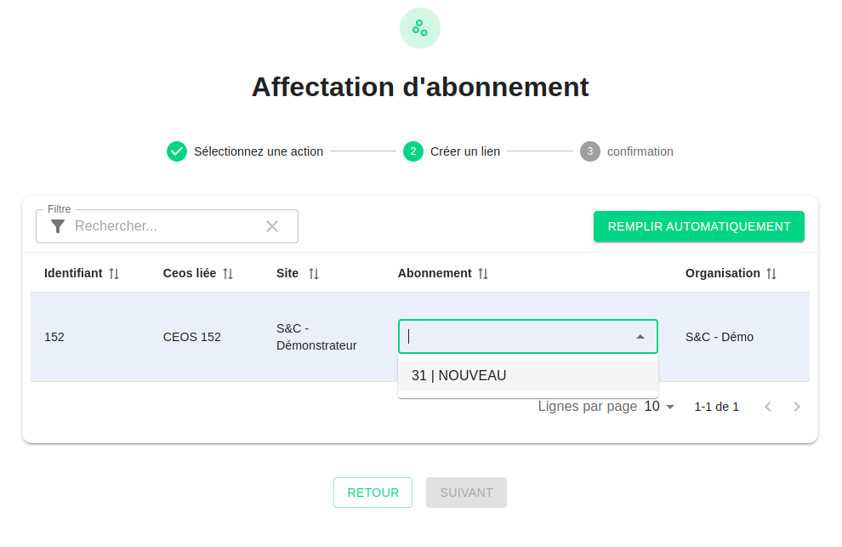
Task: Sort by Organisation column arrows
Action: click(771, 274)
